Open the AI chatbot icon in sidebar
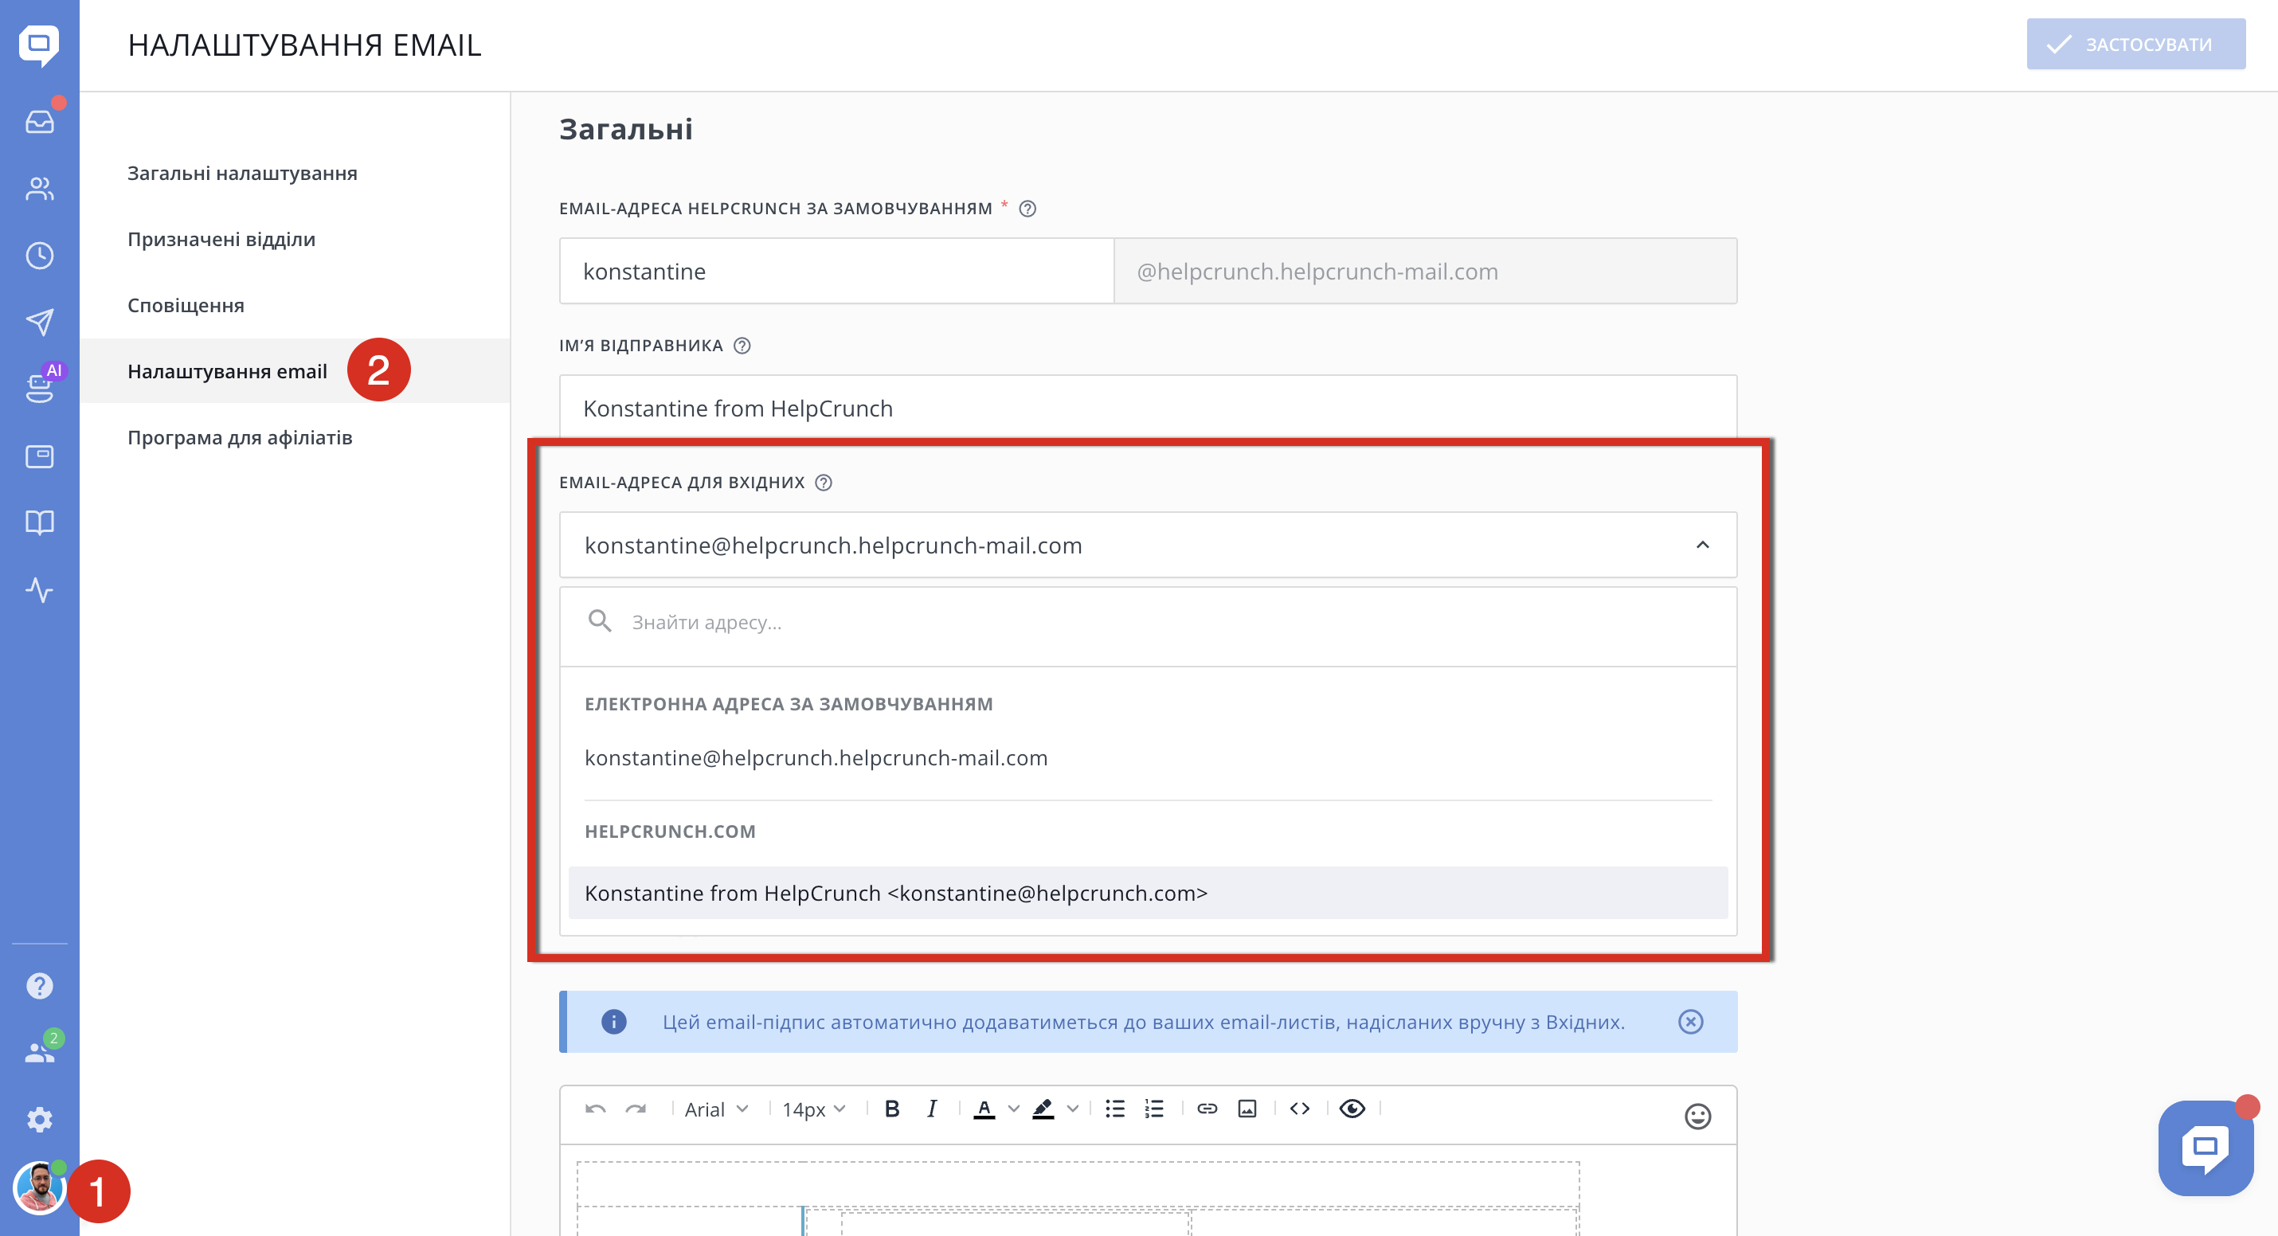 (40, 387)
